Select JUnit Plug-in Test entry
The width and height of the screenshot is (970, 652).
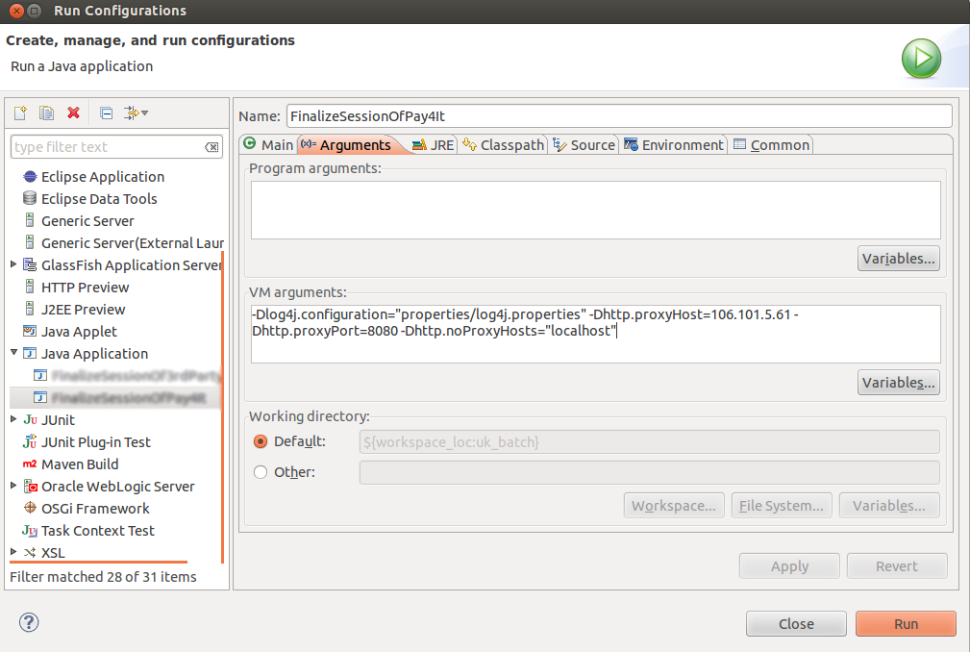click(x=96, y=442)
